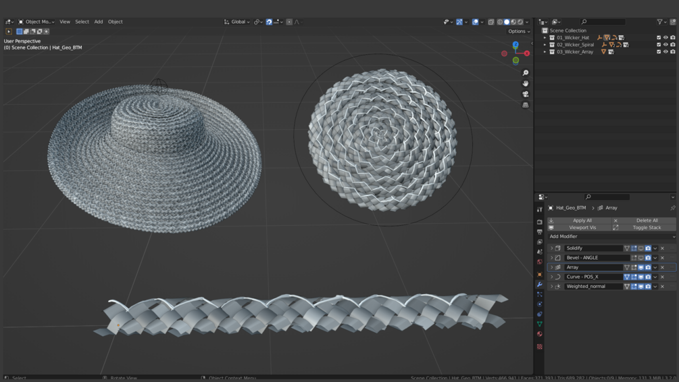The width and height of the screenshot is (679, 382).
Task: Choose the set-new-selection mode icon
Action: click(19, 31)
